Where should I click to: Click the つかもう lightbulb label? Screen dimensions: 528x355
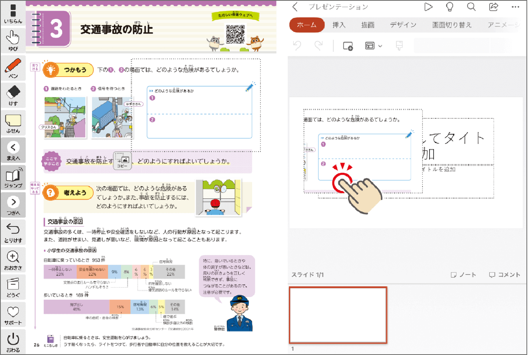point(68,70)
